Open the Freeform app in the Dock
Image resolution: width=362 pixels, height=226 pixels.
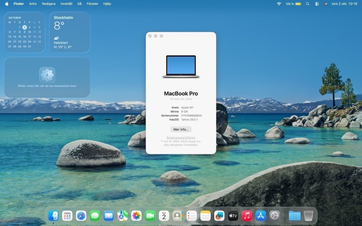pyautogui.click(x=219, y=216)
